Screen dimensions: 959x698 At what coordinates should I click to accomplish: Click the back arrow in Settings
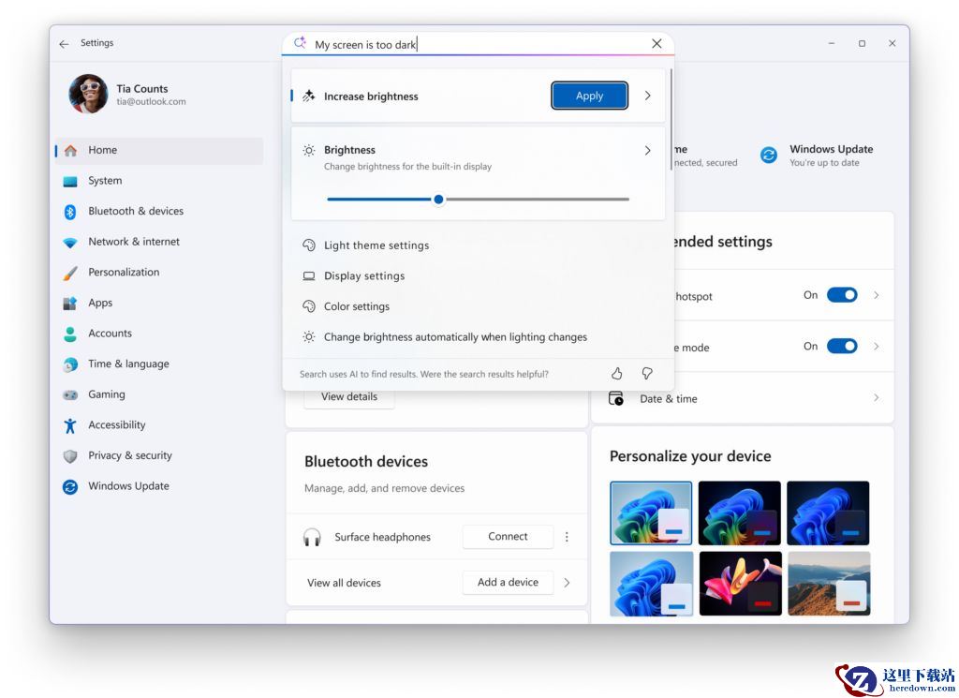point(64,43)
